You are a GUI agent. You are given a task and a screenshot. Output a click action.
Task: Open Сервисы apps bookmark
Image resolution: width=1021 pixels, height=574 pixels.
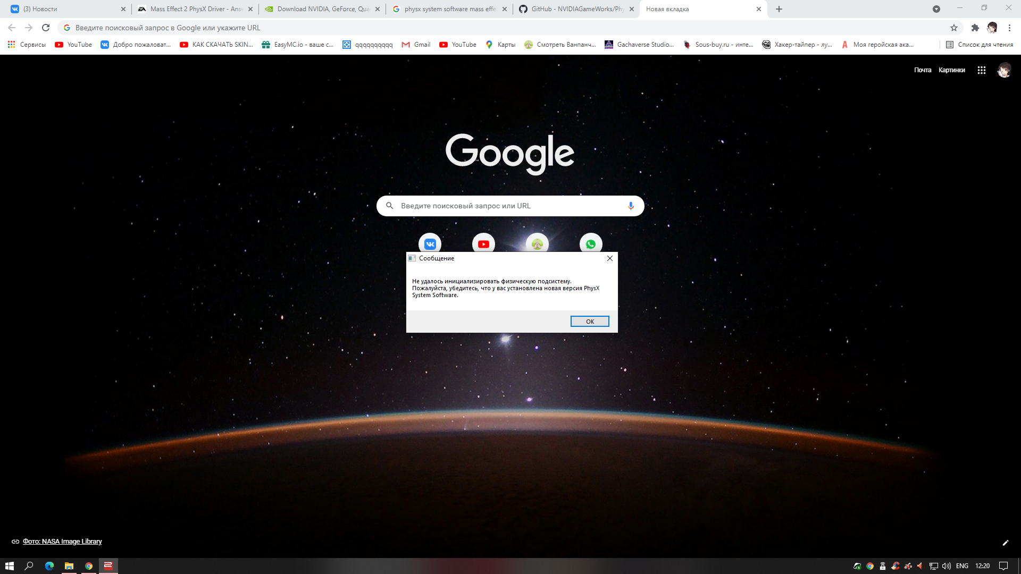click(27, 45)
